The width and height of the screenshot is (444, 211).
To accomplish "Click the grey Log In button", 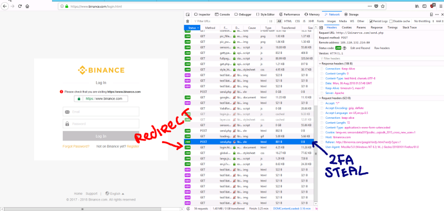I will [101, 136].
